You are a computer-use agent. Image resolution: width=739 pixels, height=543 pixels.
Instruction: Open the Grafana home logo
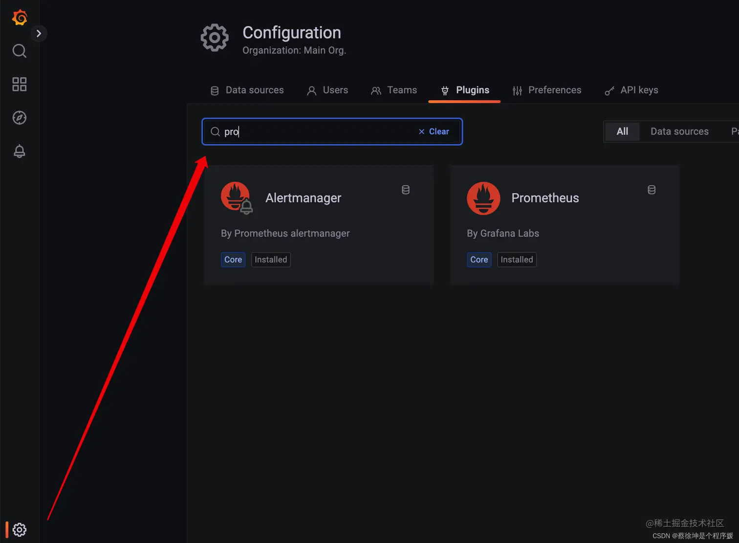pos(20,18)
